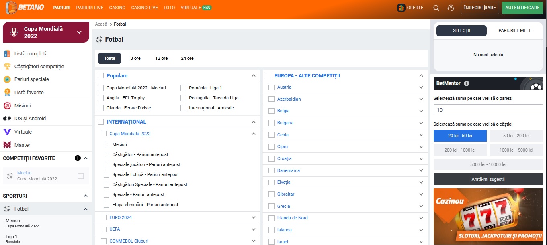The image size is (547, 245).
Task: Tick Speciale jucători - Pariuri antepost checkbox
Action: pos(107,164)
